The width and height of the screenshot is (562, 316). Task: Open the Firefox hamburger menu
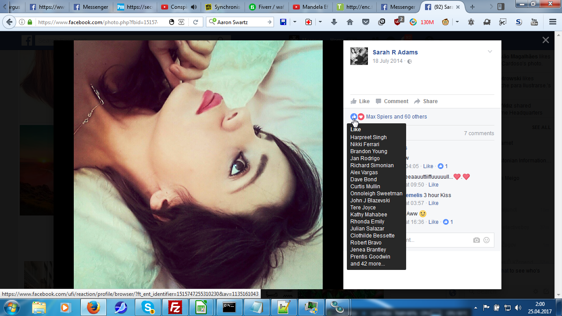coord(553,22)
